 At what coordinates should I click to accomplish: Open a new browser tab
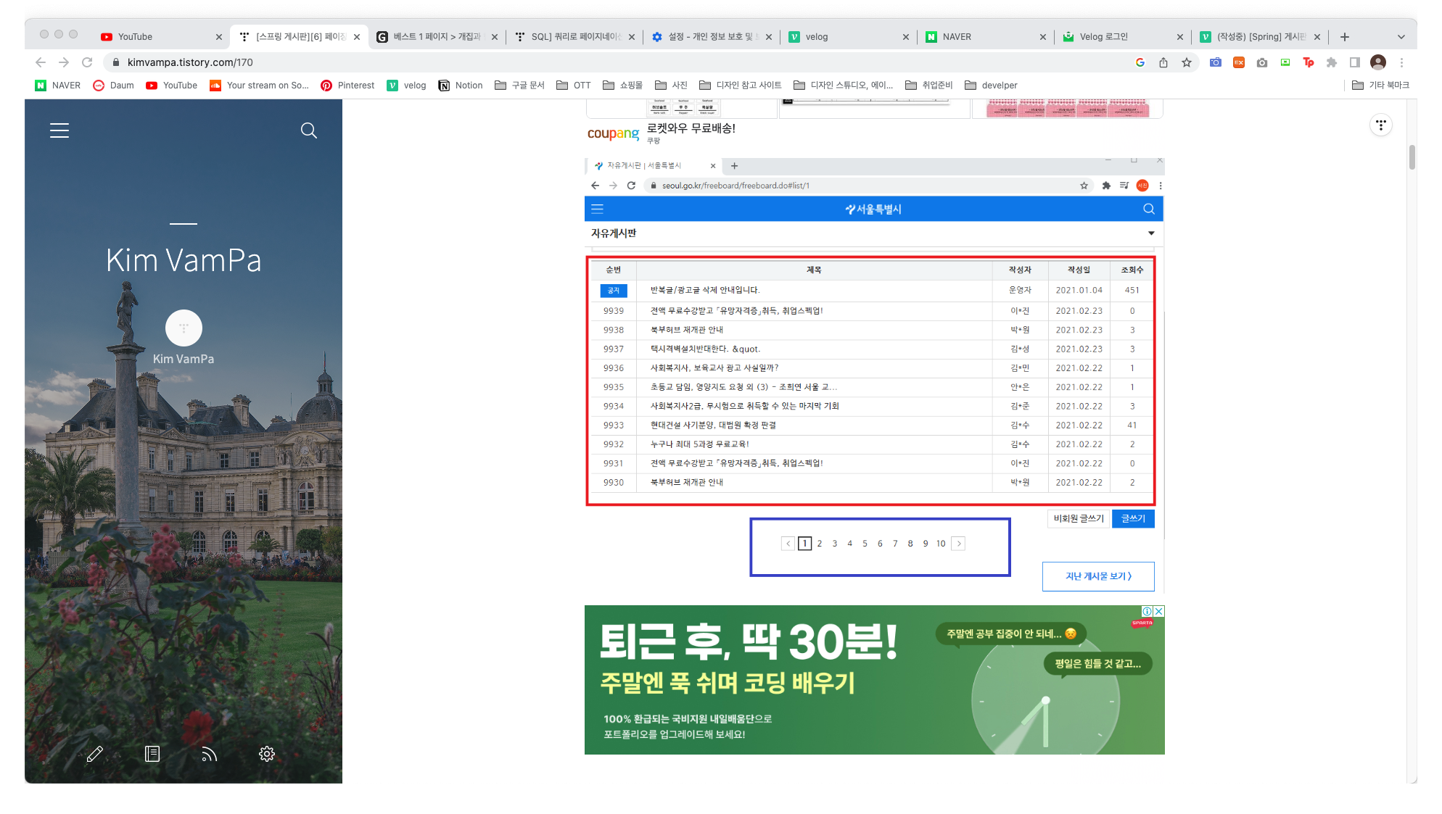1345,37
